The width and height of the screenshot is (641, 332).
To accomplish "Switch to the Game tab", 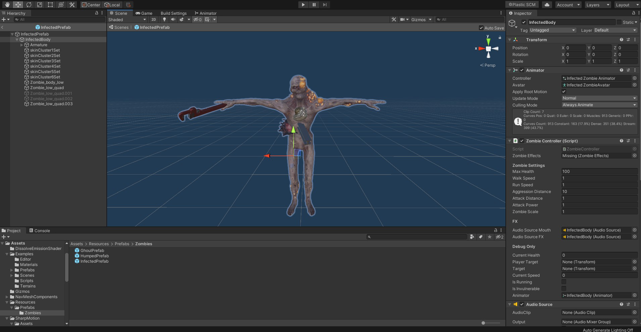I will click(x=144, y=13).
